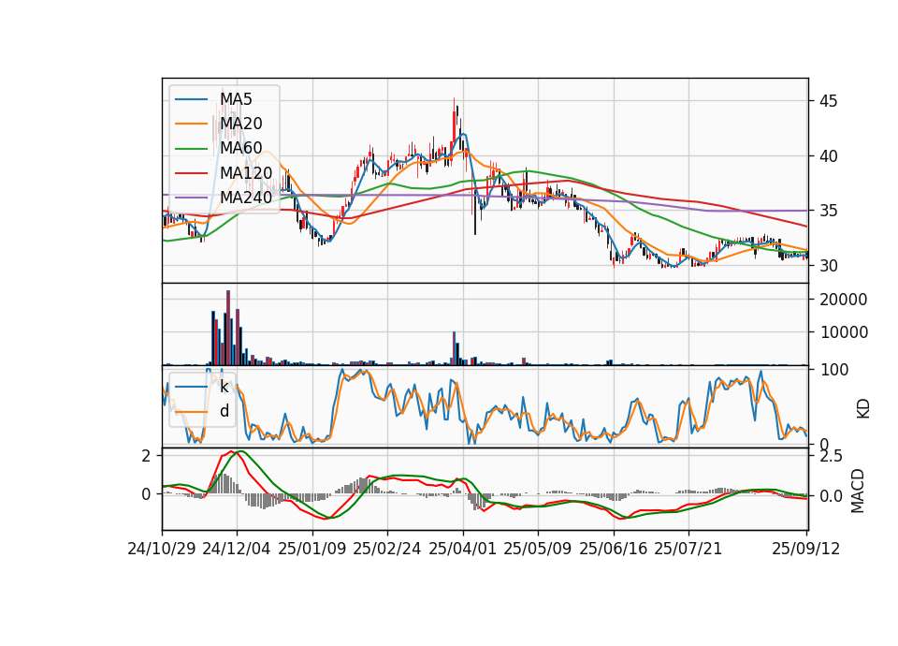Click the MACD left axis value 0

pyautogui.click(x=147, y=494)
